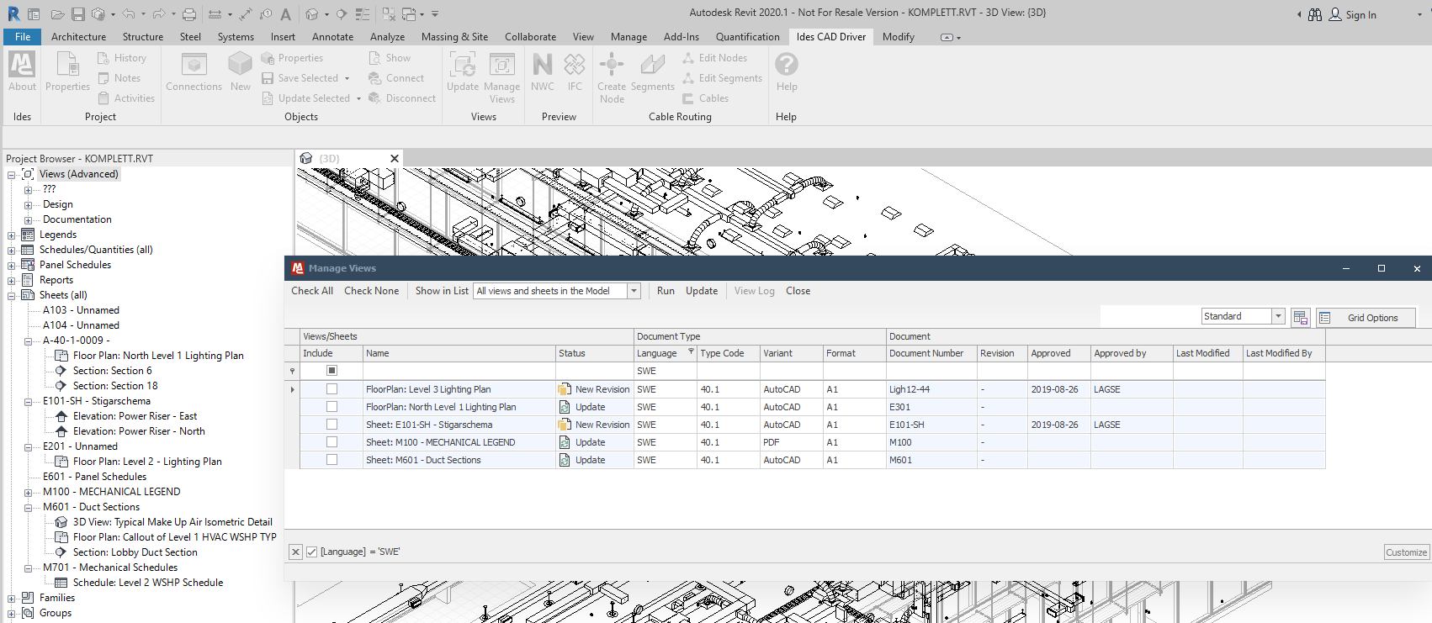Create a New object

[x=241, y=71]
